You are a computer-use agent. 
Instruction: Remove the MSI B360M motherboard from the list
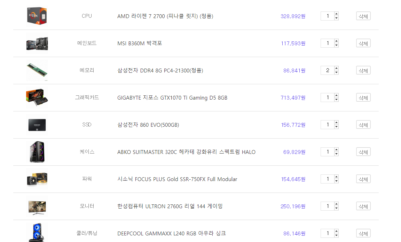pyautogui.click(x=363, y=43)
